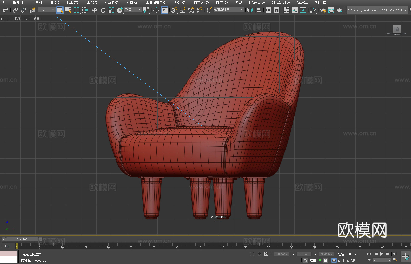This screenshot has height=264, width=411.
Task: Toggle the Layer Explorer icon
Action: tap(277, 10)
